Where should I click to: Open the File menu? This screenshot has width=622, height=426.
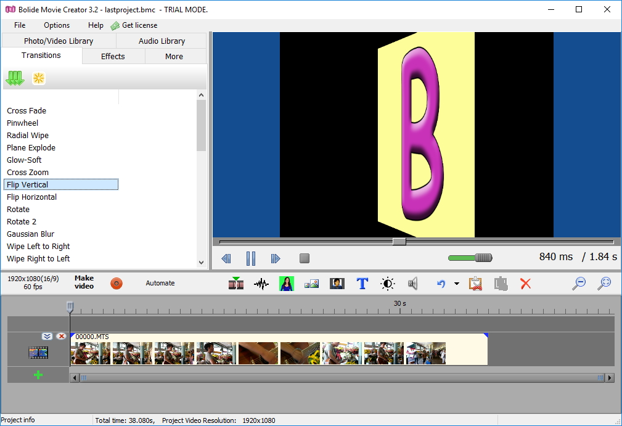[x=20, y=25]
